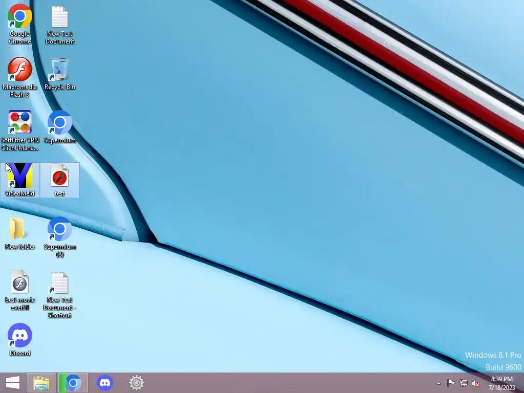
Task: Select New Text Document - Shortcut icon
Action: [x=59, y=294]
